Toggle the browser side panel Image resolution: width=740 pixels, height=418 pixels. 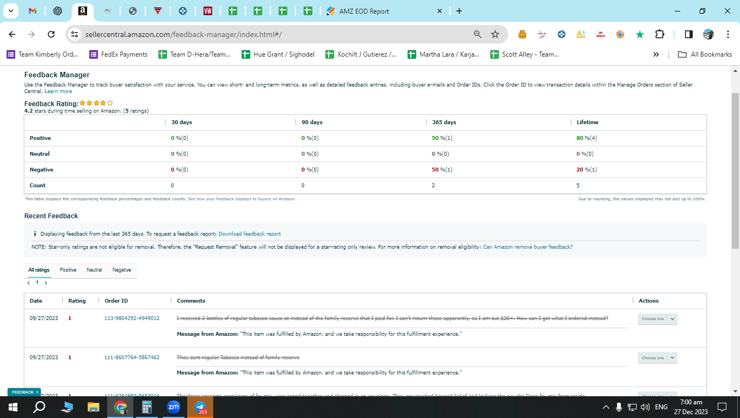[688, 34]
